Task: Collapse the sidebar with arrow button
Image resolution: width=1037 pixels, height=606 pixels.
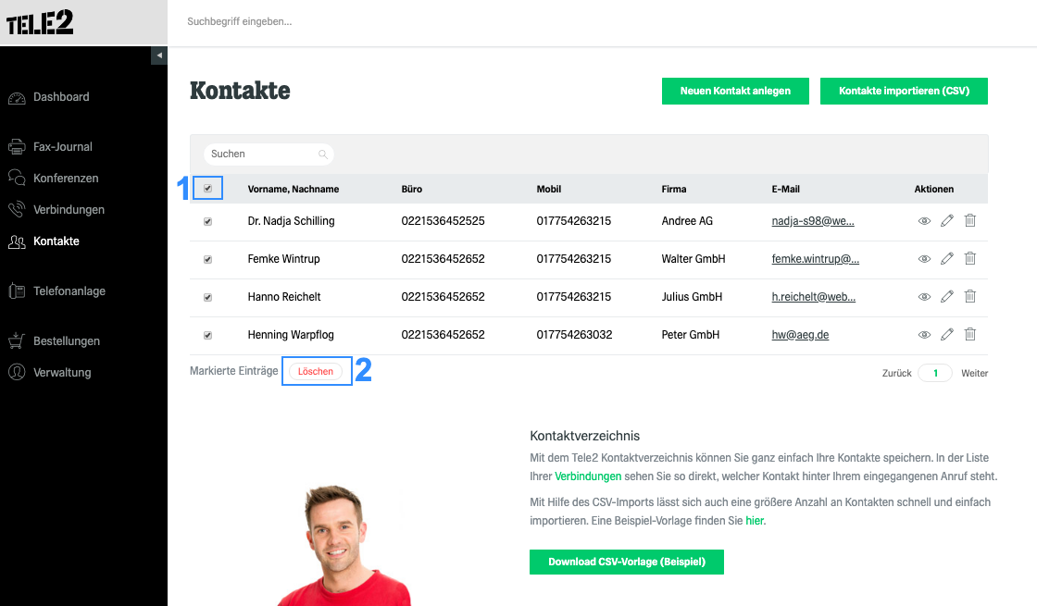Action: pos(158,56)
